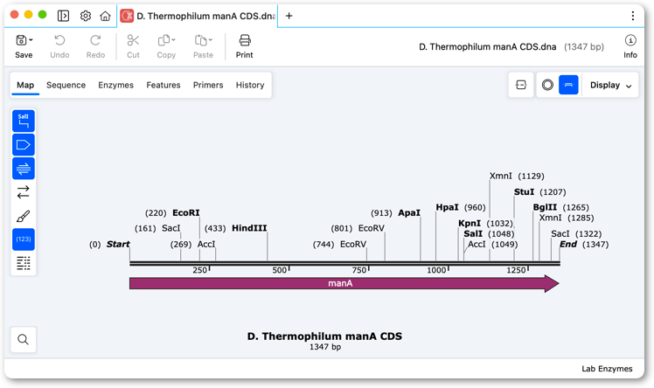The height and width of the screenshot is (388, 654).
Task: Click the ApaI (913) site label
Action: tap(395, 213)
